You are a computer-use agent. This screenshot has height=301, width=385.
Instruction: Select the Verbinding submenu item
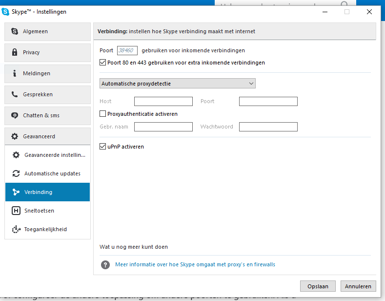48,192
